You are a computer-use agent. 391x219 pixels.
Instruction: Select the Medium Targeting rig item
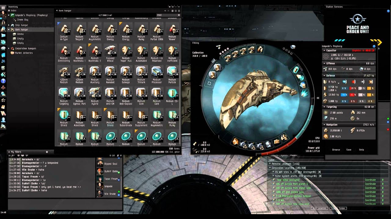(x=64, y=96)
